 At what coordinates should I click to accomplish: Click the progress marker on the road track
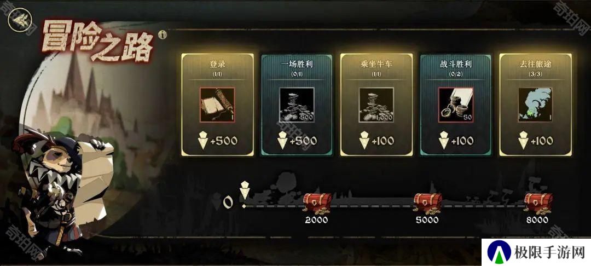click(245, 194)
